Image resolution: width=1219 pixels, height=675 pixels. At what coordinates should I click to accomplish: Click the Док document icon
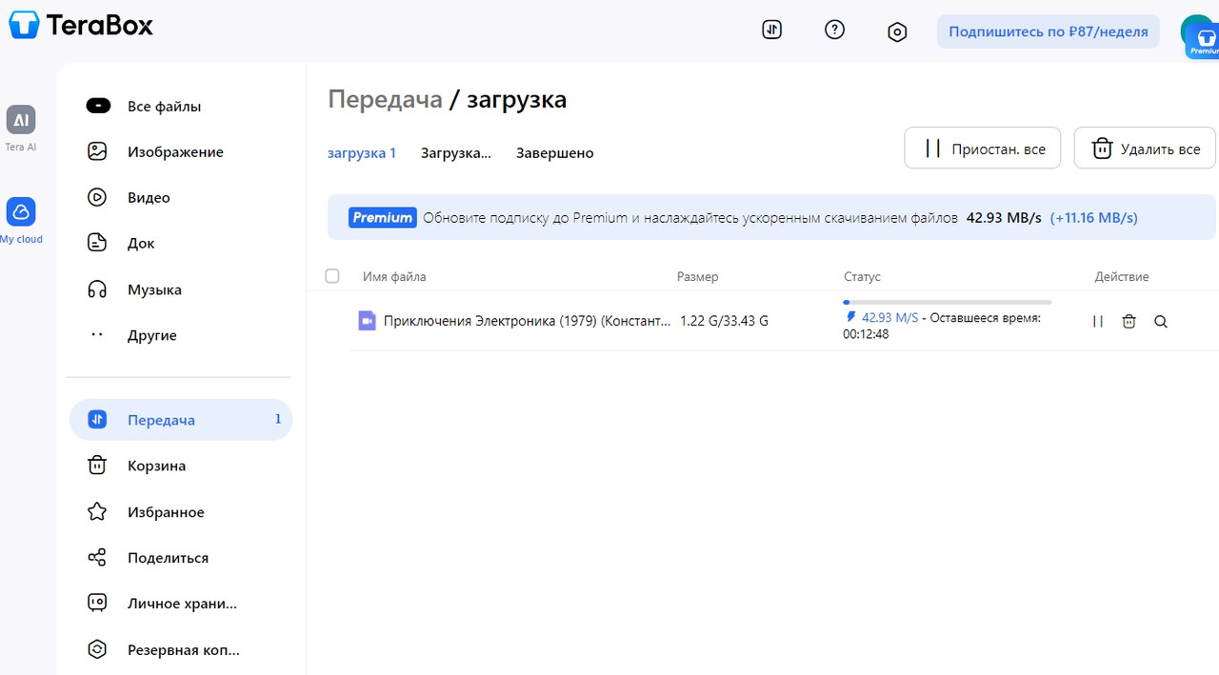pyautogui.click(x=97, y=243)
